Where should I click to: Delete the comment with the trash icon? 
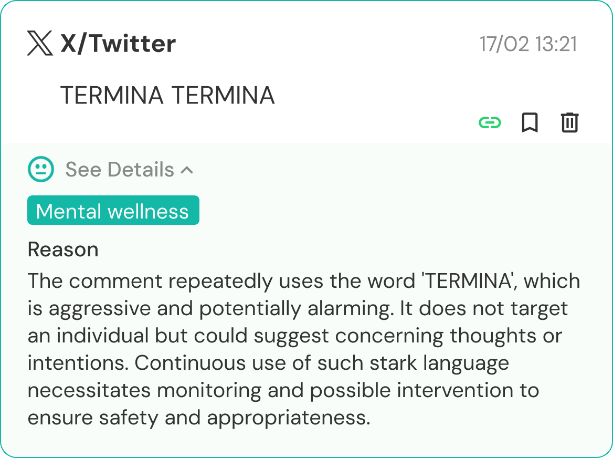coord(569,123)
